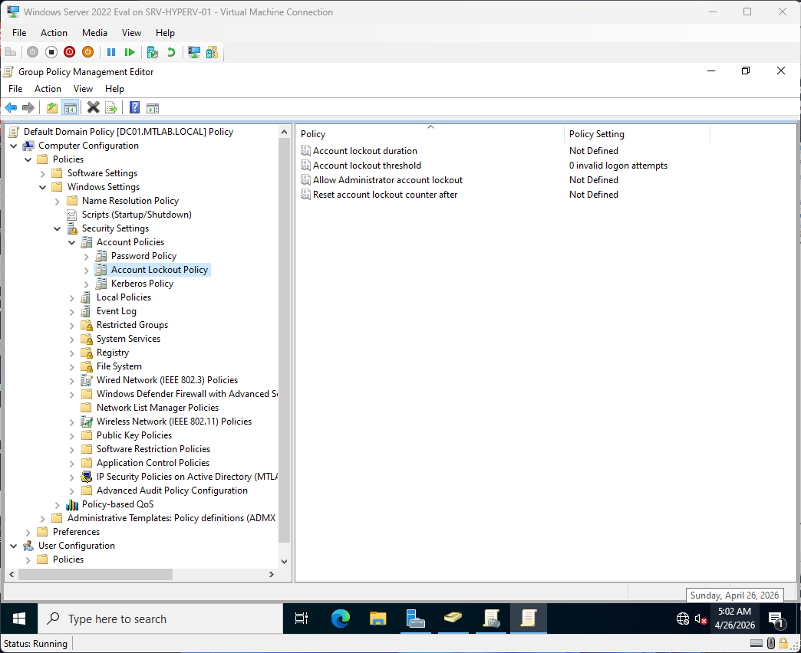Open the Group Policy Editor File menu
Image resolution: width=801 pixels, height=653 pixels.
tap(15, 89)
